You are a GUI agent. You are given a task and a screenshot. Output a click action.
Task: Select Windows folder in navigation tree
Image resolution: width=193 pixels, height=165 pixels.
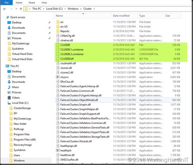19,161
